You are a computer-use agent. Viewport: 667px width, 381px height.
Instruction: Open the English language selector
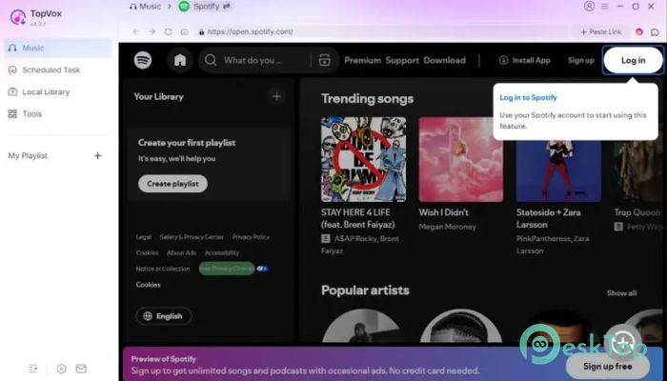click(164, 316)
